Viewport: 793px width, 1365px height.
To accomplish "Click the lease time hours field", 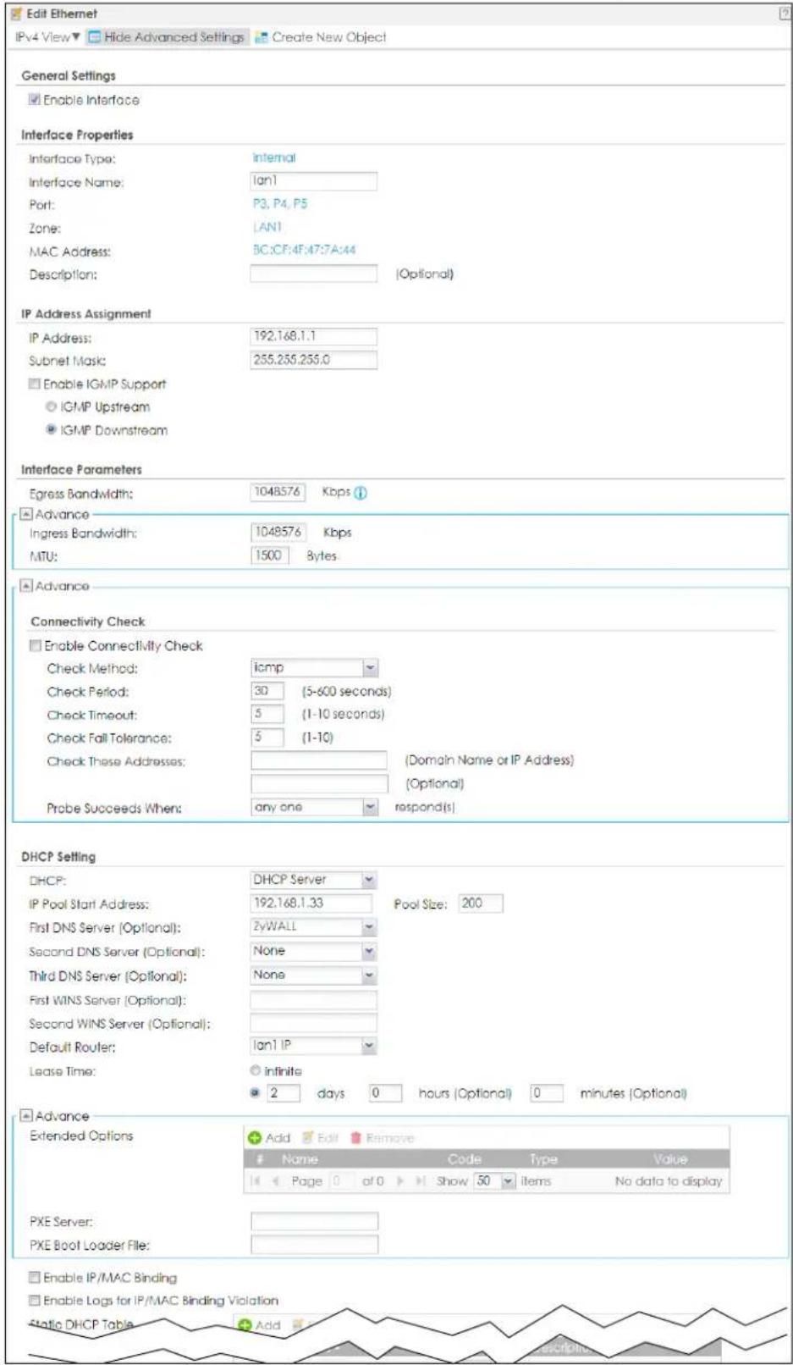I will click(385, 1093).
